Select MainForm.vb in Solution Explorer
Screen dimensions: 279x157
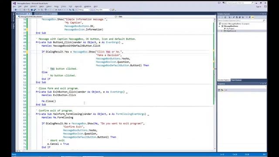(231, 31)
